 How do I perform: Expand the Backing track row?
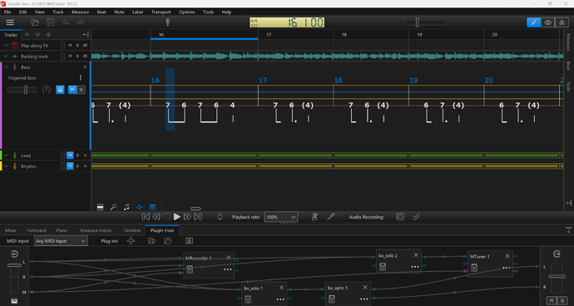point(6,57)
